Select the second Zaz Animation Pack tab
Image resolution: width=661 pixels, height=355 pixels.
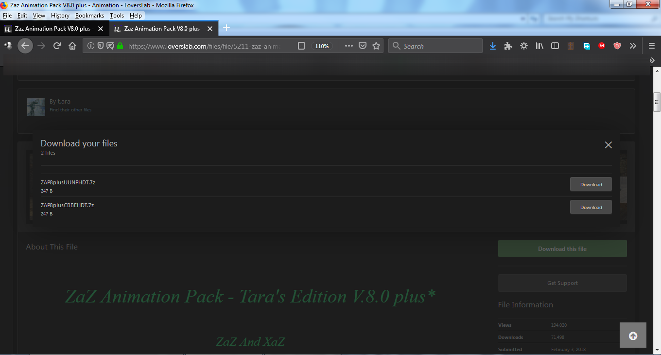click(x=164, y=29)
